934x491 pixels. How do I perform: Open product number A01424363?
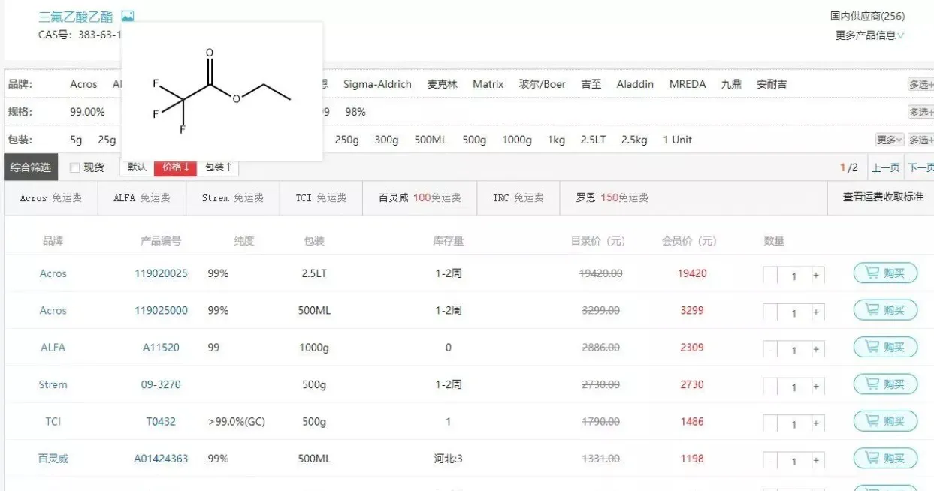pos(161,459)
